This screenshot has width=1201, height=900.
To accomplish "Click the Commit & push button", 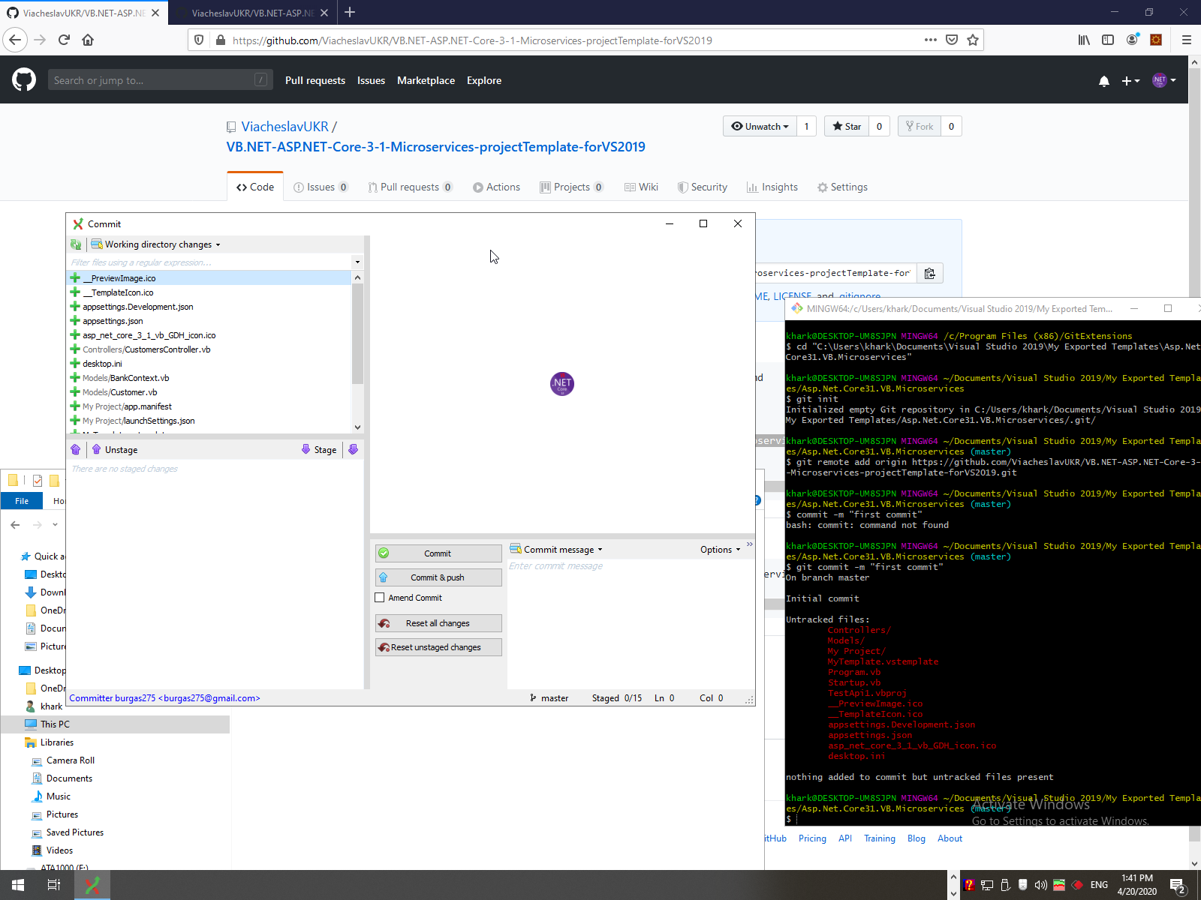I will click(x=438, y=577).
